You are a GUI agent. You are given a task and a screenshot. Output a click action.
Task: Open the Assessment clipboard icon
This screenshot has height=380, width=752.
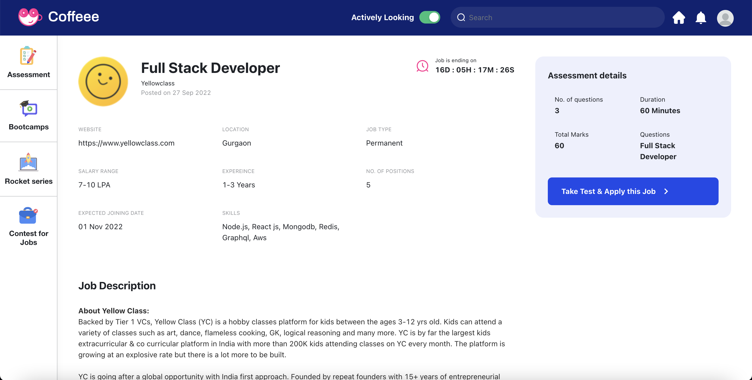[x=28, y=55]
